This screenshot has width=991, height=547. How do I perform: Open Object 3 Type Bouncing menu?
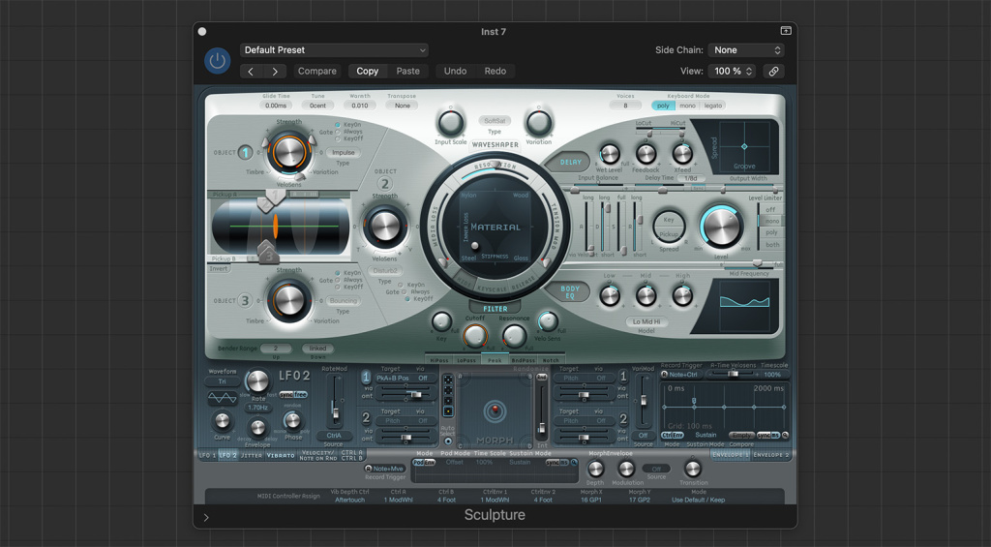click(x=344, y=301)
